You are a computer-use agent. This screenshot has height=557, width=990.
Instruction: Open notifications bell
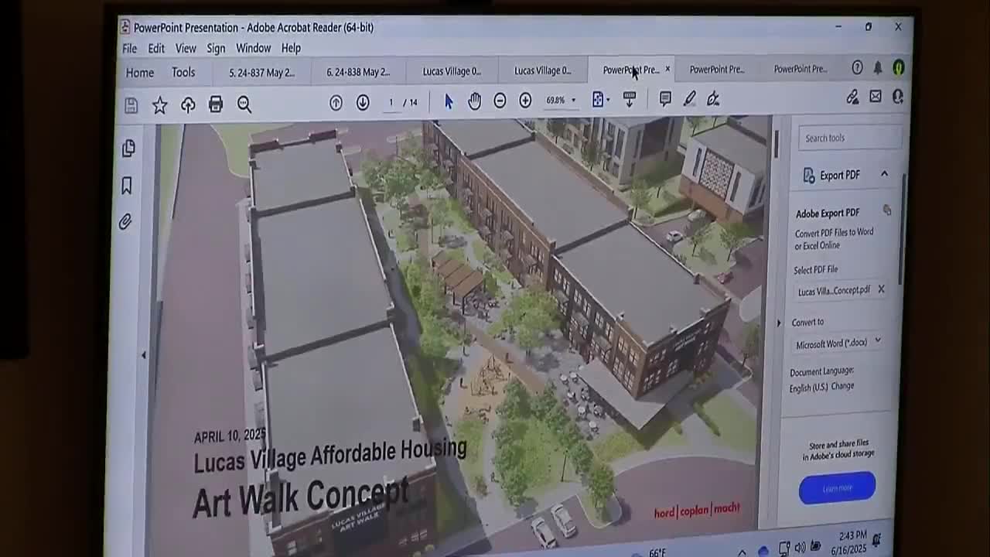coord(878,68)
